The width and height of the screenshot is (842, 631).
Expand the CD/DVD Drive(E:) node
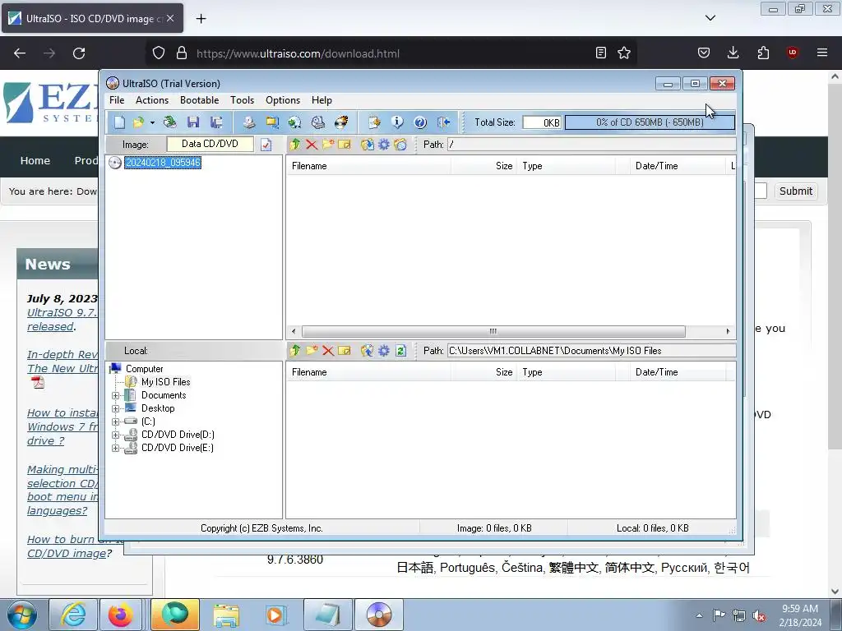(x=115, y=448)
